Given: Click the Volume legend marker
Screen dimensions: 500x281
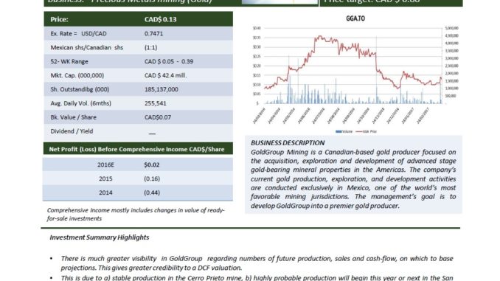Looking at the screenshot, I should coord(338,131).
